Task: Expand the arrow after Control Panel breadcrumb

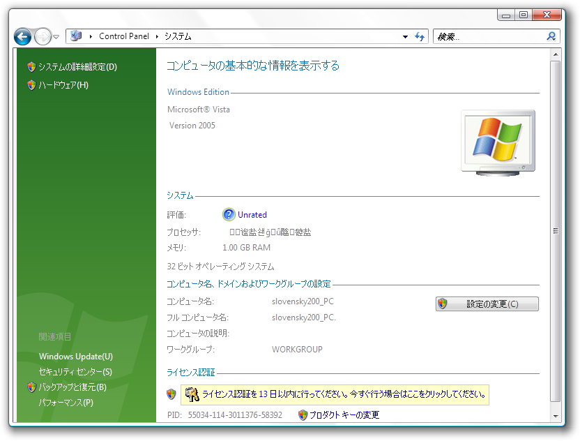Action: pos(157,36)
